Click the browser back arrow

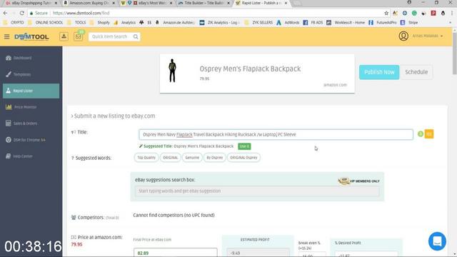tap(5, 13)
